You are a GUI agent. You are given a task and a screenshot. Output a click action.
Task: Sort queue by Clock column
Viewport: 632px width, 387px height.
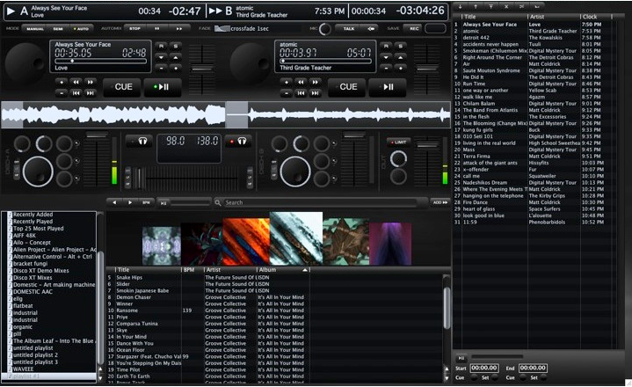[593, 17]
